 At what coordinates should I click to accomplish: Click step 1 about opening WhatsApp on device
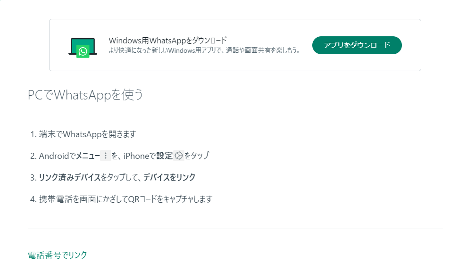tap(88, 134)
